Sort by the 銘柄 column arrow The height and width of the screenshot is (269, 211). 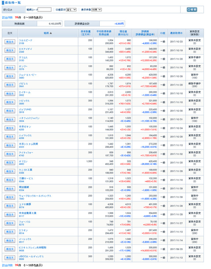51,33
